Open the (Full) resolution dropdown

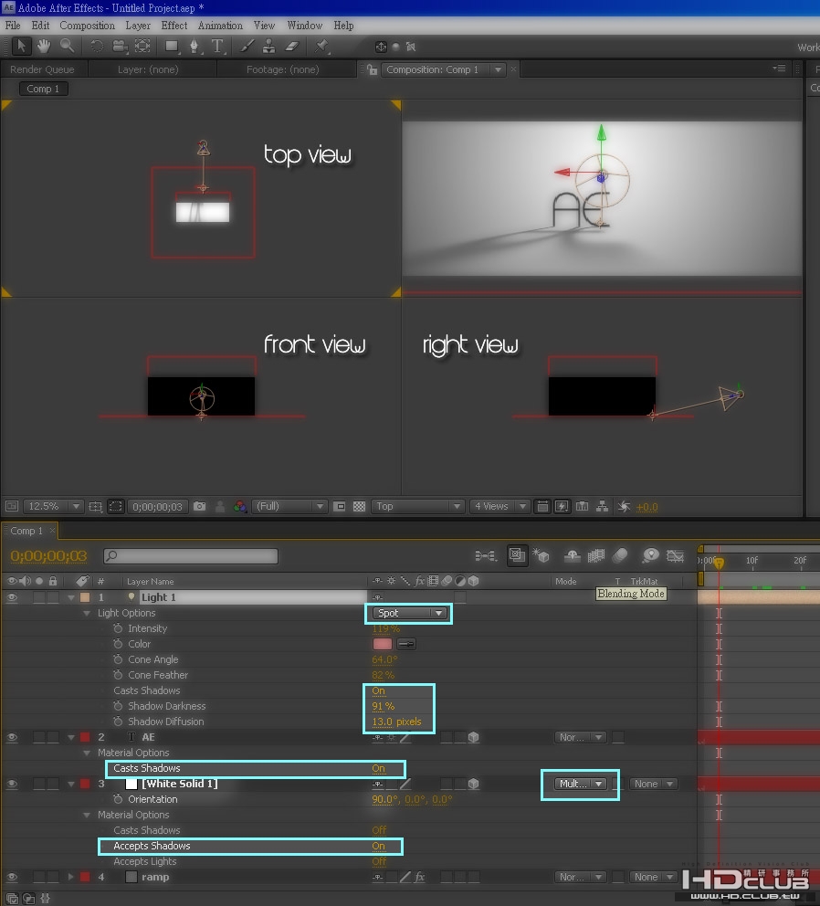pos(290,506)
